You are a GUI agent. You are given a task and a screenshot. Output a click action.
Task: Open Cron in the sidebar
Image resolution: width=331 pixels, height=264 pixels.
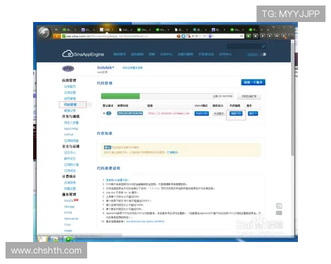(67, 224)
